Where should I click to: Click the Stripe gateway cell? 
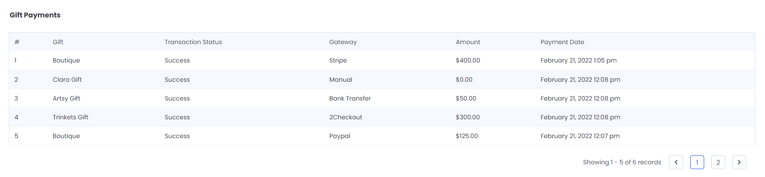click(x=338, y=60)
